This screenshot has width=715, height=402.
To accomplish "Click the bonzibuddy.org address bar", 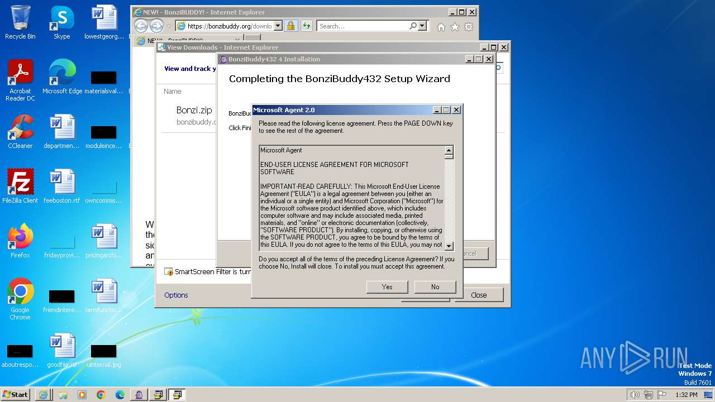I will (230, 26).
